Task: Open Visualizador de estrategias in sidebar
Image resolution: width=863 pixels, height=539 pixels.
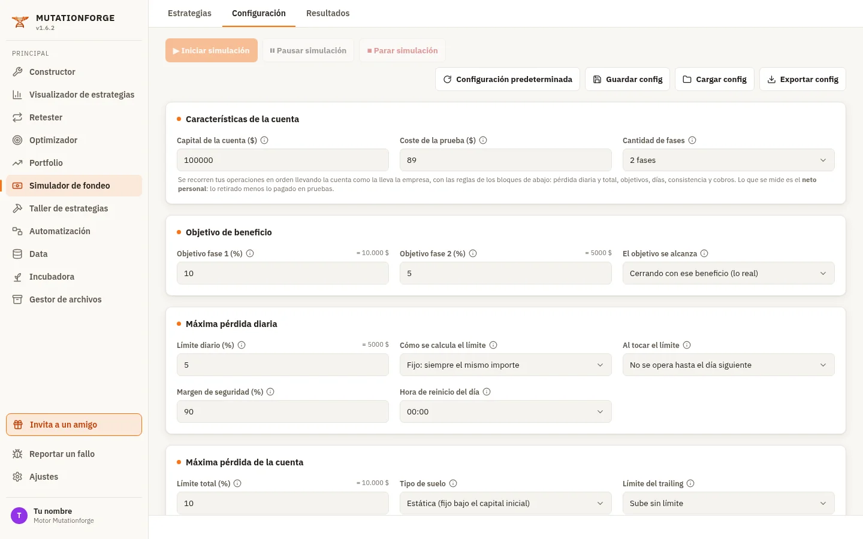Action: 74,95
